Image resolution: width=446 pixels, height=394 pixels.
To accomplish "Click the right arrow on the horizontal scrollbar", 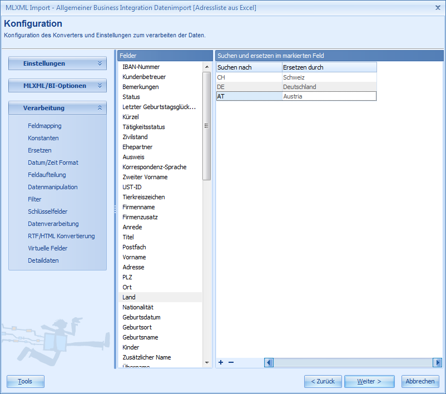I will (437, 362).
